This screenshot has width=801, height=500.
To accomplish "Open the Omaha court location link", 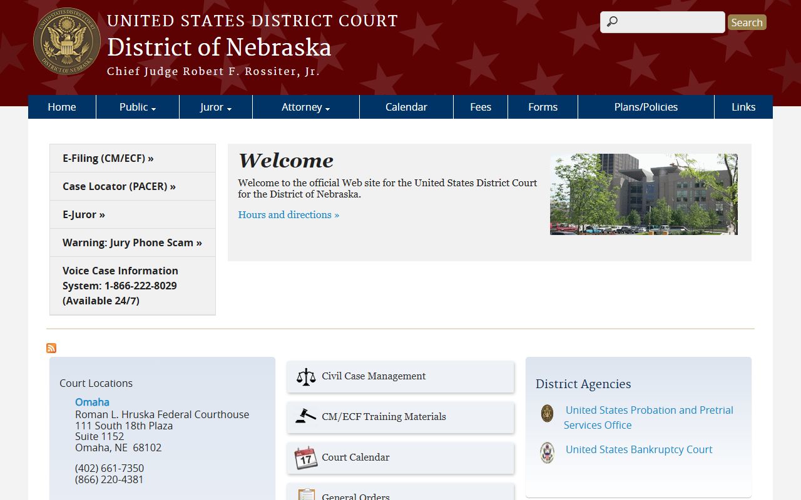I will tap(92, 402).
